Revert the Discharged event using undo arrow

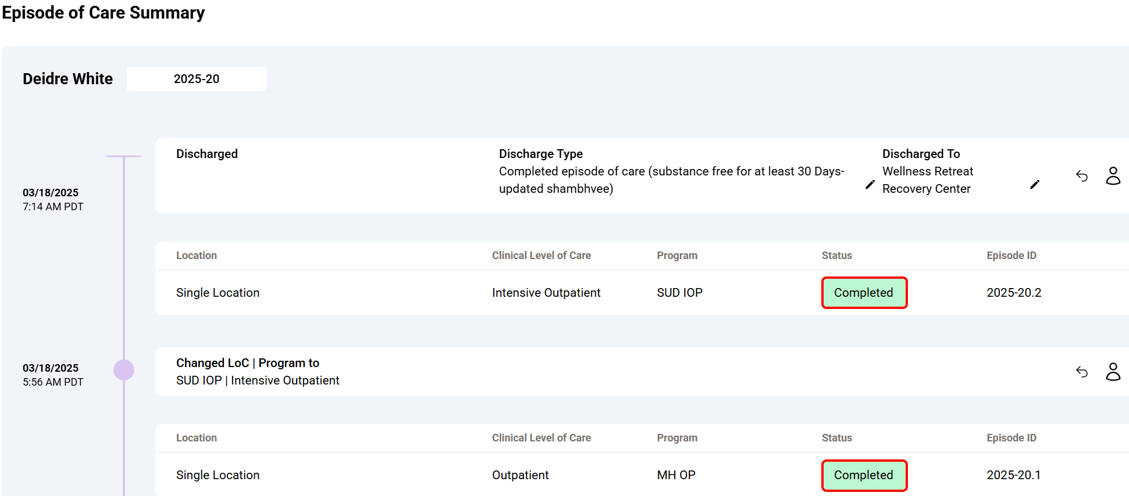point(1081,176)
